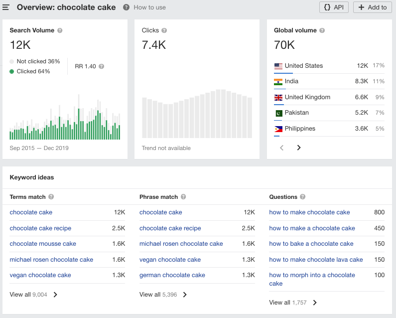Open how to make chocolate lava cake
The height and width of the screenshot is (318, 396).
pos(316,259)
